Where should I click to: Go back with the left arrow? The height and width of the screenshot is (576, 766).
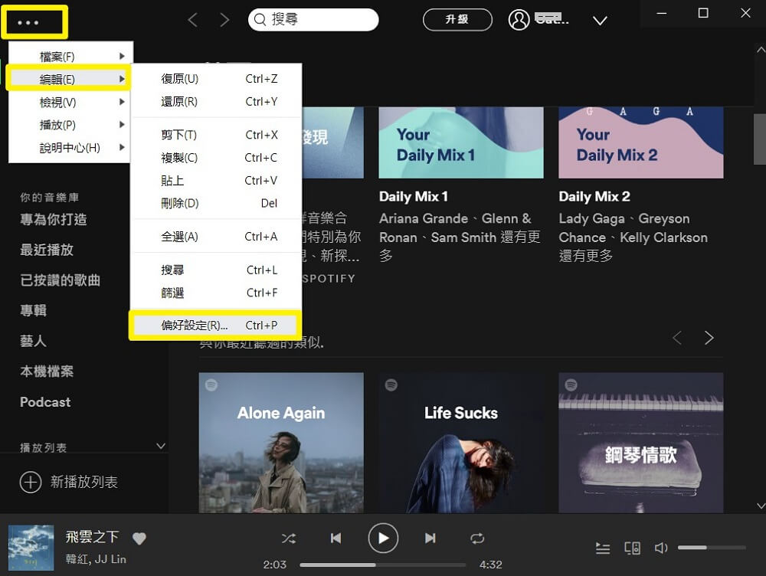193,20
